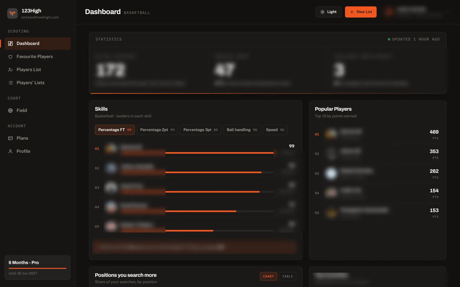Click the popular player row with 153 PTS
The height and width of the screenshot is (287, 460).
point(378,213)
